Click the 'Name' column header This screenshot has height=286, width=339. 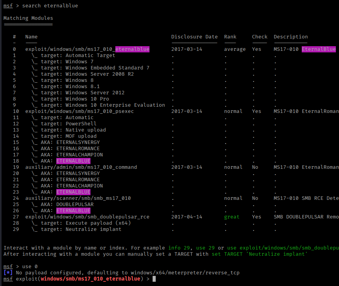(x=31, y=37)
